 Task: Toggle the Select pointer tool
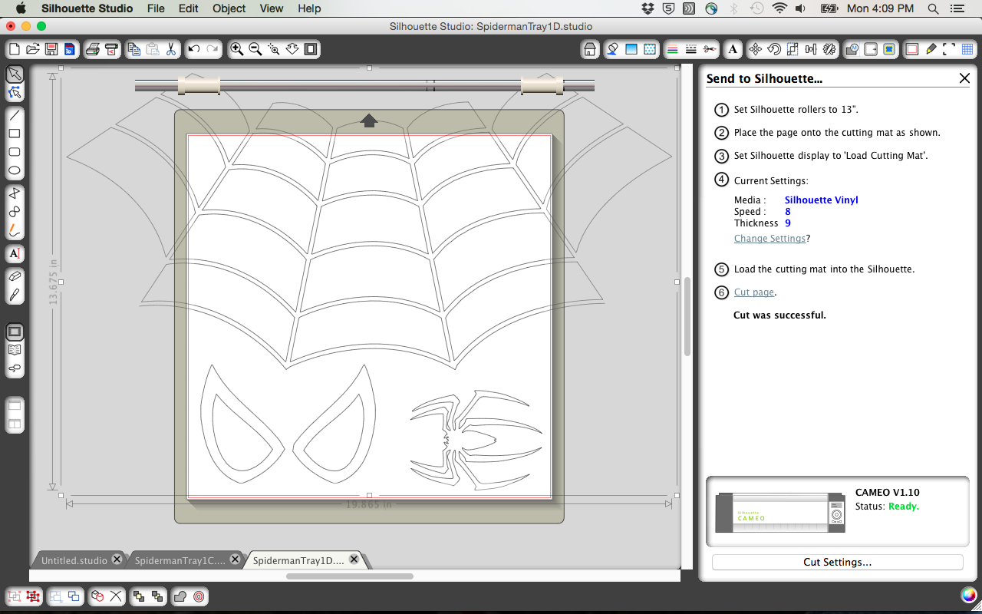[x=14, y=74]
